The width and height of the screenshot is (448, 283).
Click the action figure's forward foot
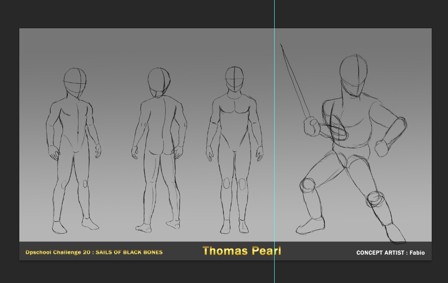coord(310,226)
